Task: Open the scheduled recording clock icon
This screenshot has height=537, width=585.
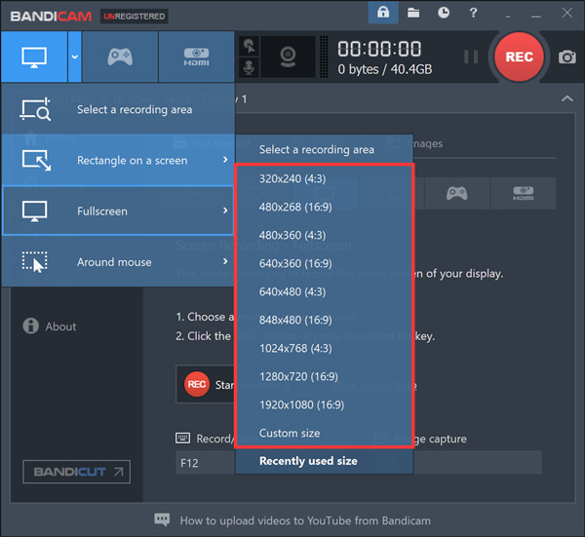Action: [x=444, y=13]
